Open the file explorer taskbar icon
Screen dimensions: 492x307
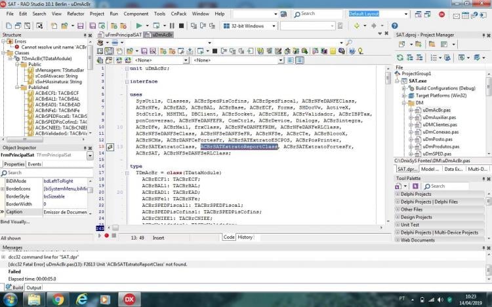34,300
